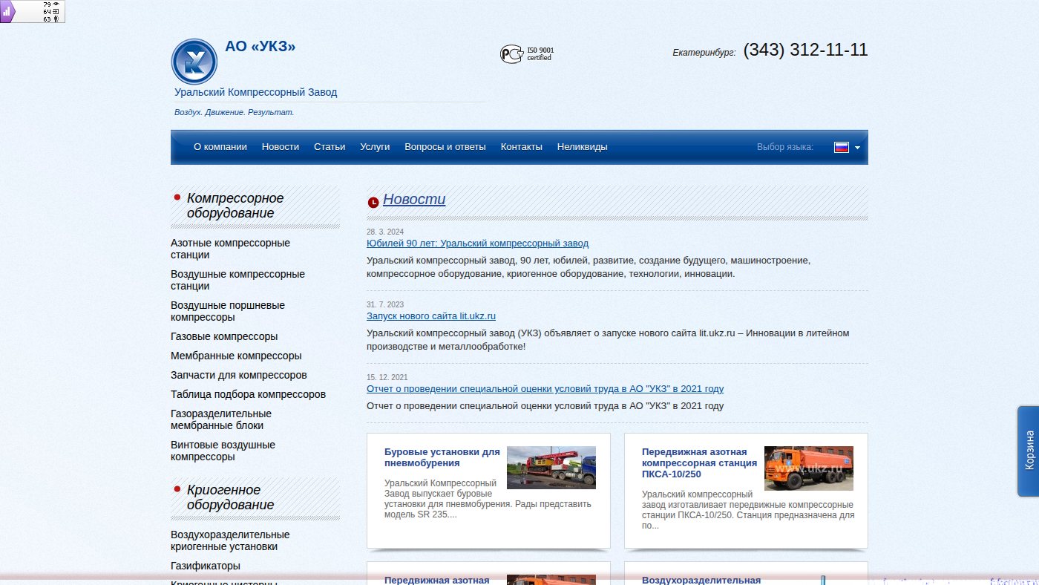
Task: Select Воздушные поршневые компрессоры in sidebar
Action: click(228, 311)
